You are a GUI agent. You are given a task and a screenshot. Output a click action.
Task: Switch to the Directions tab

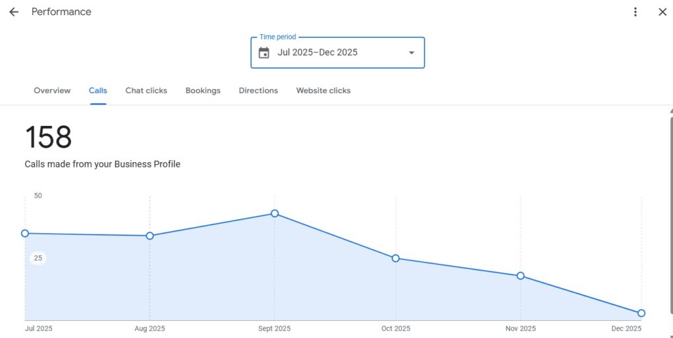(x=258, y=91)
